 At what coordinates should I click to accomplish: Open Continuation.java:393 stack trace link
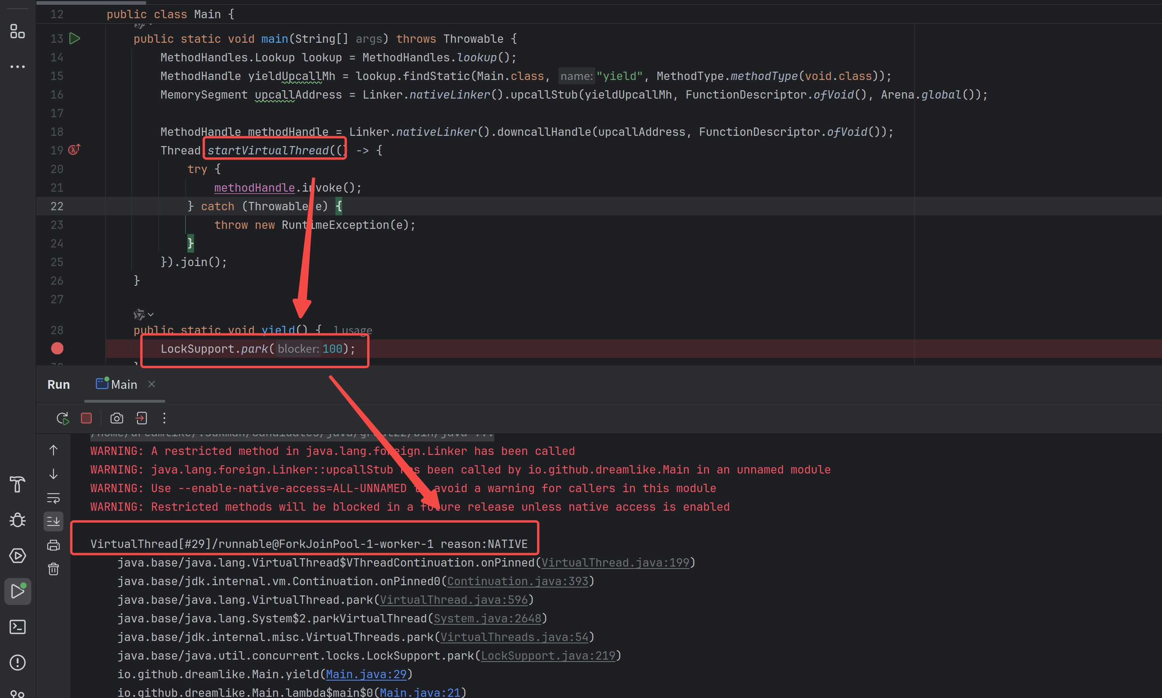pyautogui.click(x=518, y=581)
